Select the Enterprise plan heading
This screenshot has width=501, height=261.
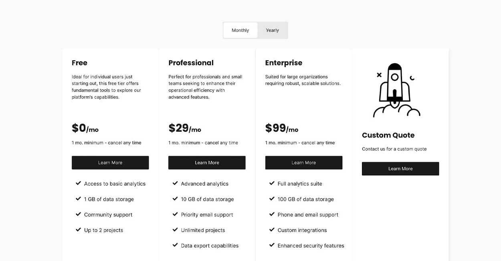pos(284,63)
